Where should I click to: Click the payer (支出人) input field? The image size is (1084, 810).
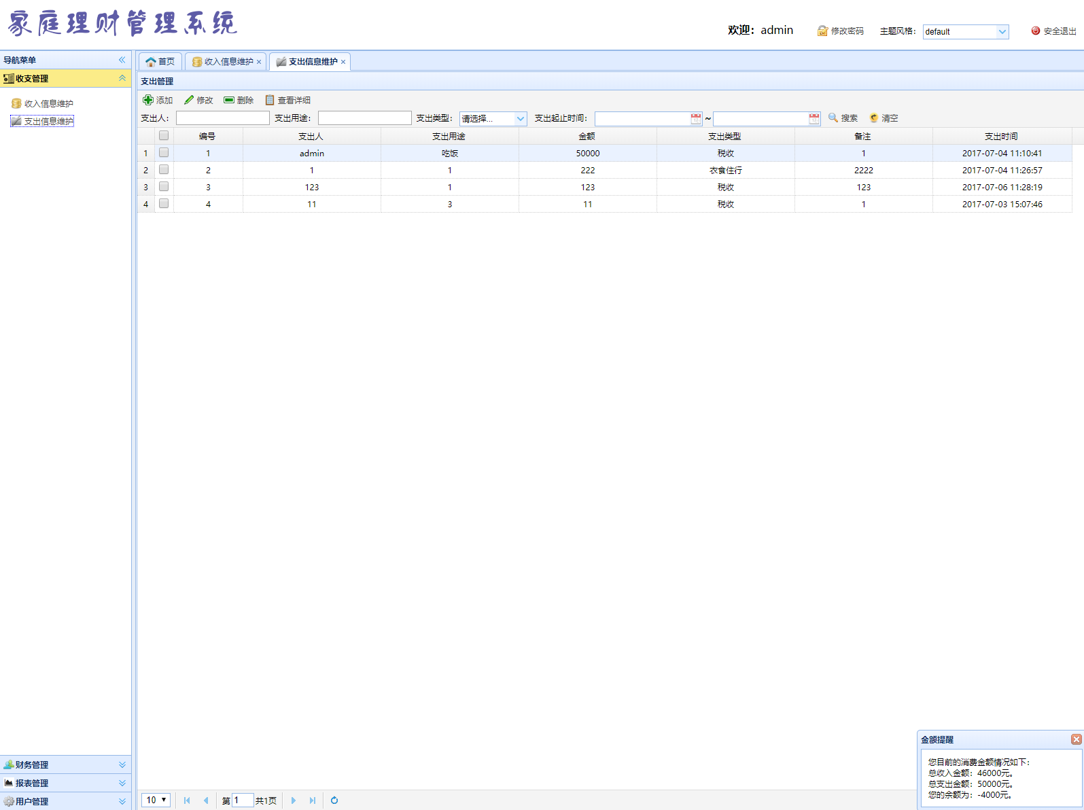point(223,118)
